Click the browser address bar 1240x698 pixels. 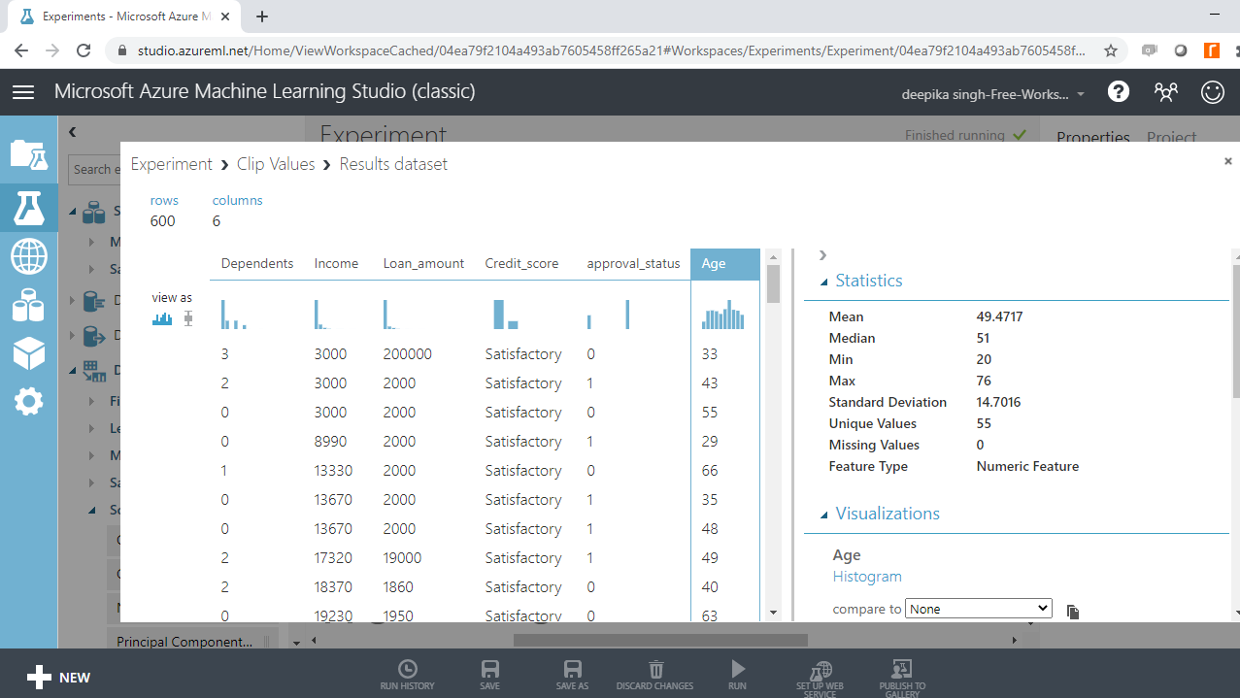point(611,50)
